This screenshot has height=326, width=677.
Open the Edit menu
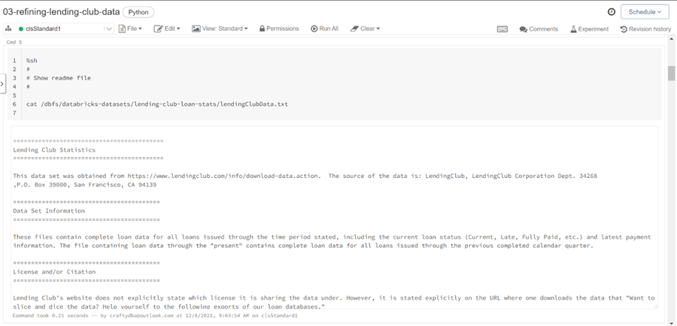tap(167, 29)
